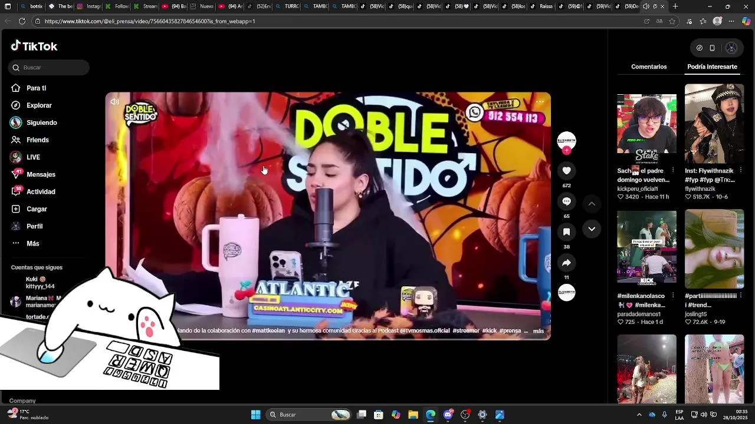Switch to the Instagram browser tab
Viewport: 755px width, 424px height.
click(x=88, y=6)
